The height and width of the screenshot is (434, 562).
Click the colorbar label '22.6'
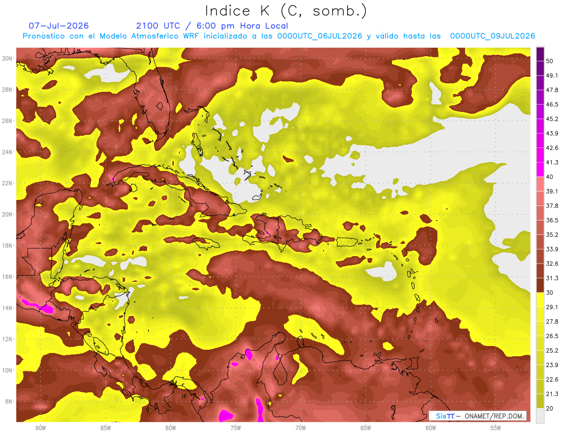point(552,380)
